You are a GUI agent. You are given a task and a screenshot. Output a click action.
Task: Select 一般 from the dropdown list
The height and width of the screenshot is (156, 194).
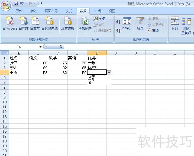tap(99, 80)
